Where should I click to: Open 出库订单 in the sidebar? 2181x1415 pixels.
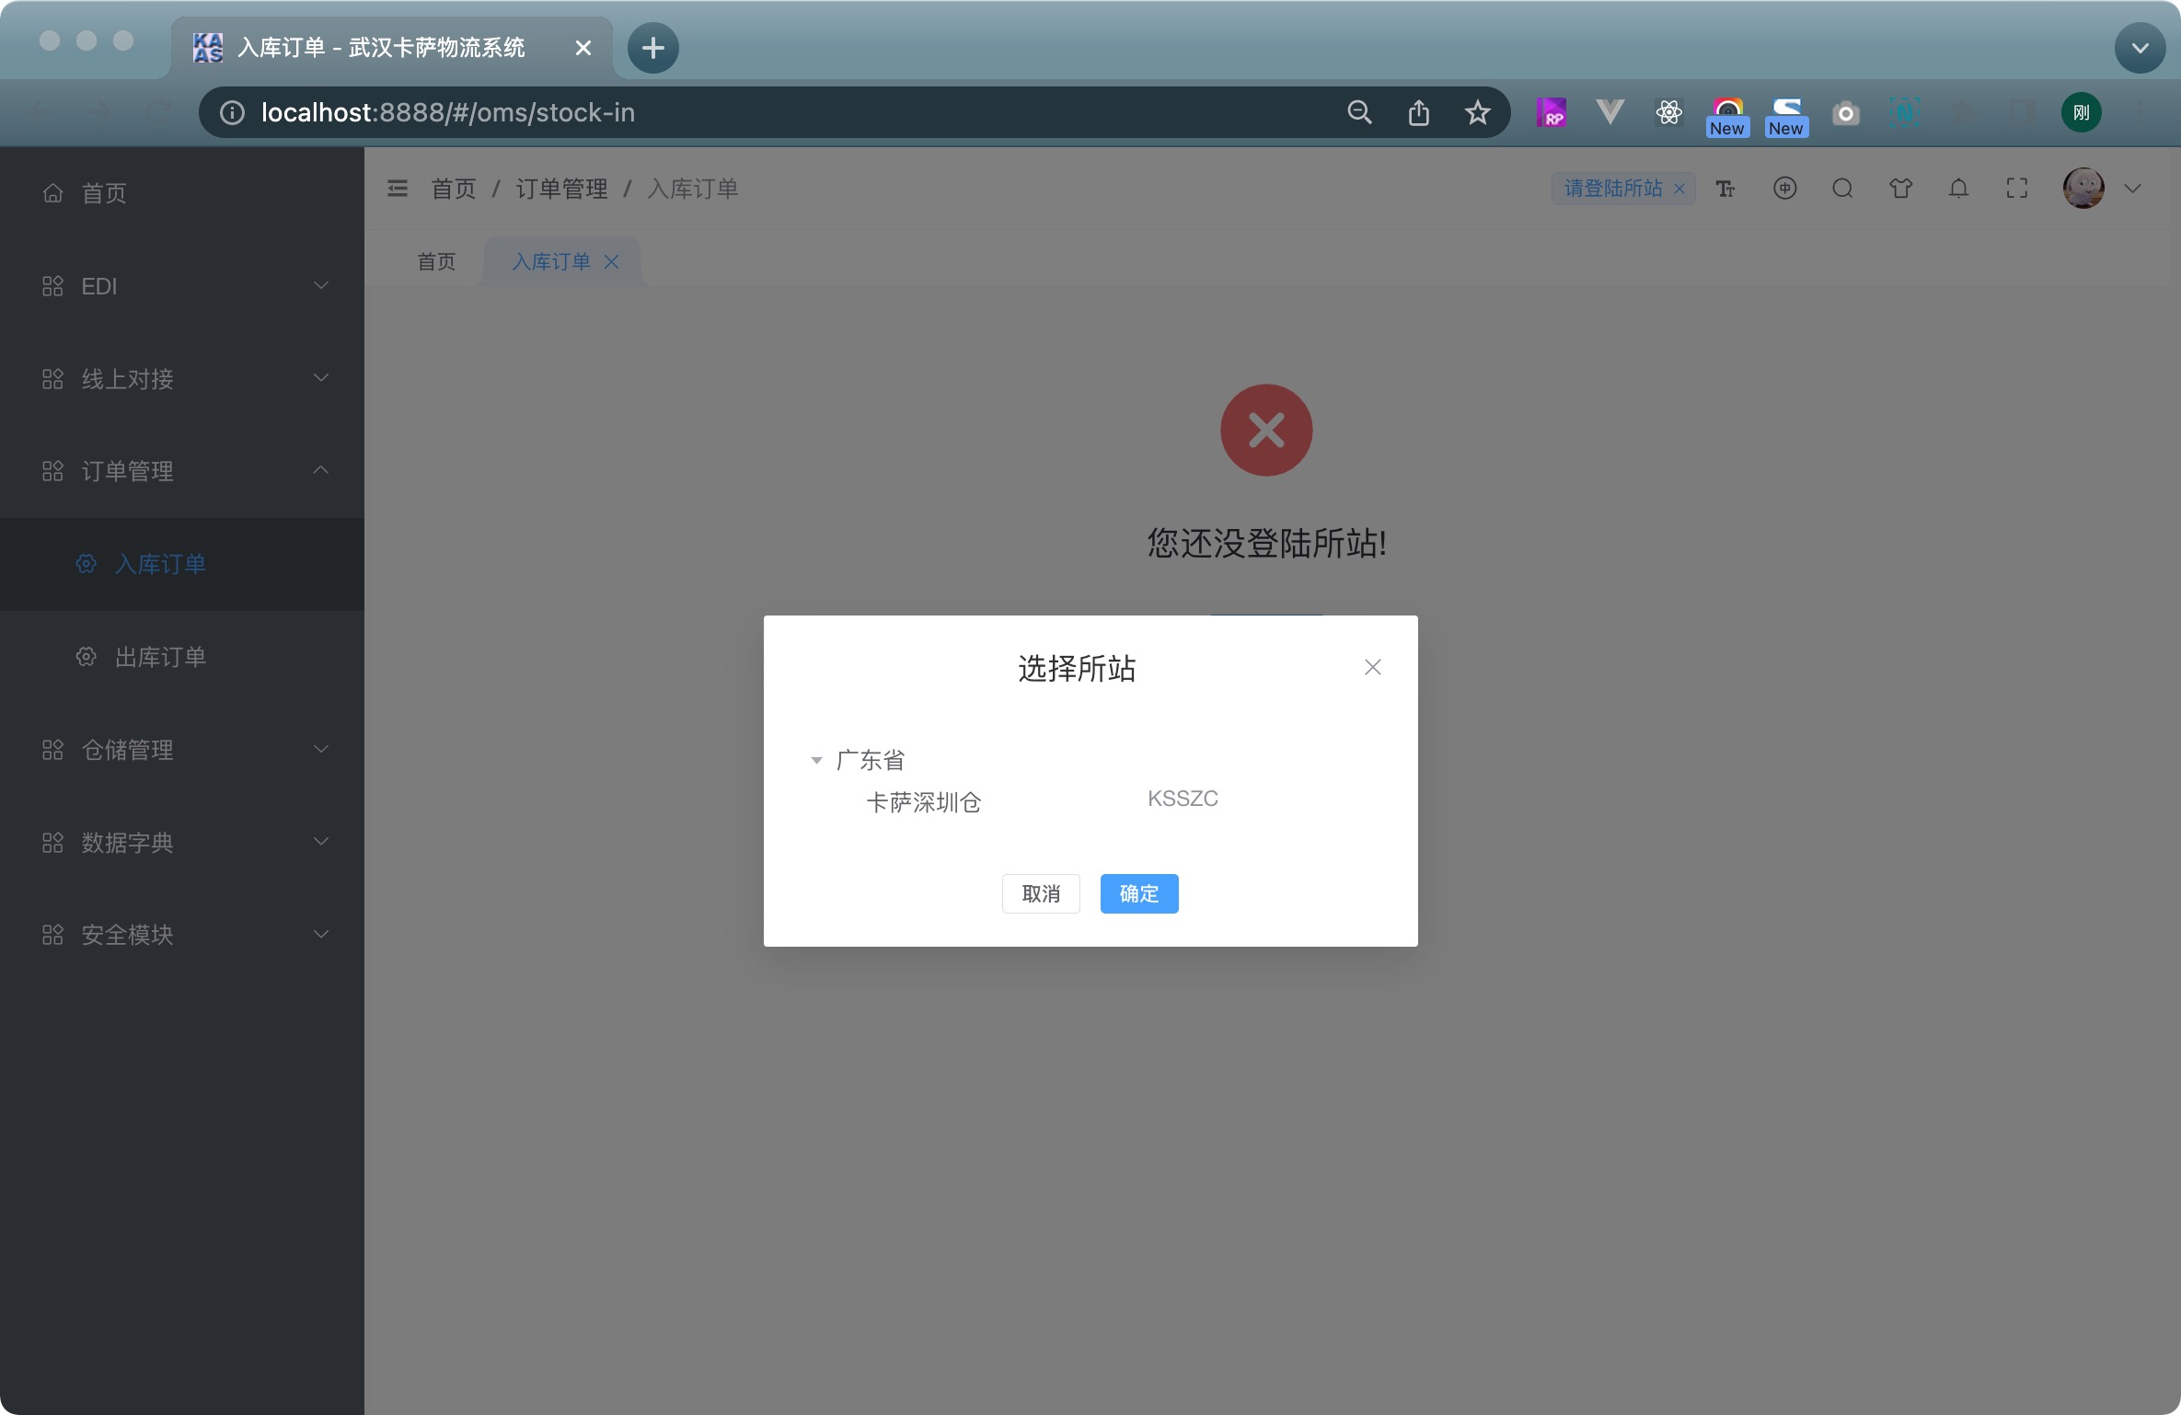[x=160, y=657]
